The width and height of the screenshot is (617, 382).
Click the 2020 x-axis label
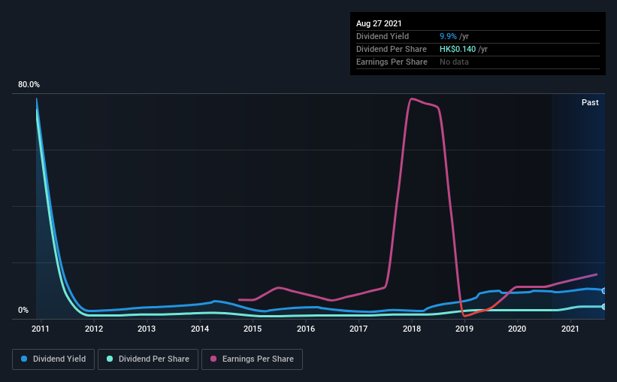(517, 329)
